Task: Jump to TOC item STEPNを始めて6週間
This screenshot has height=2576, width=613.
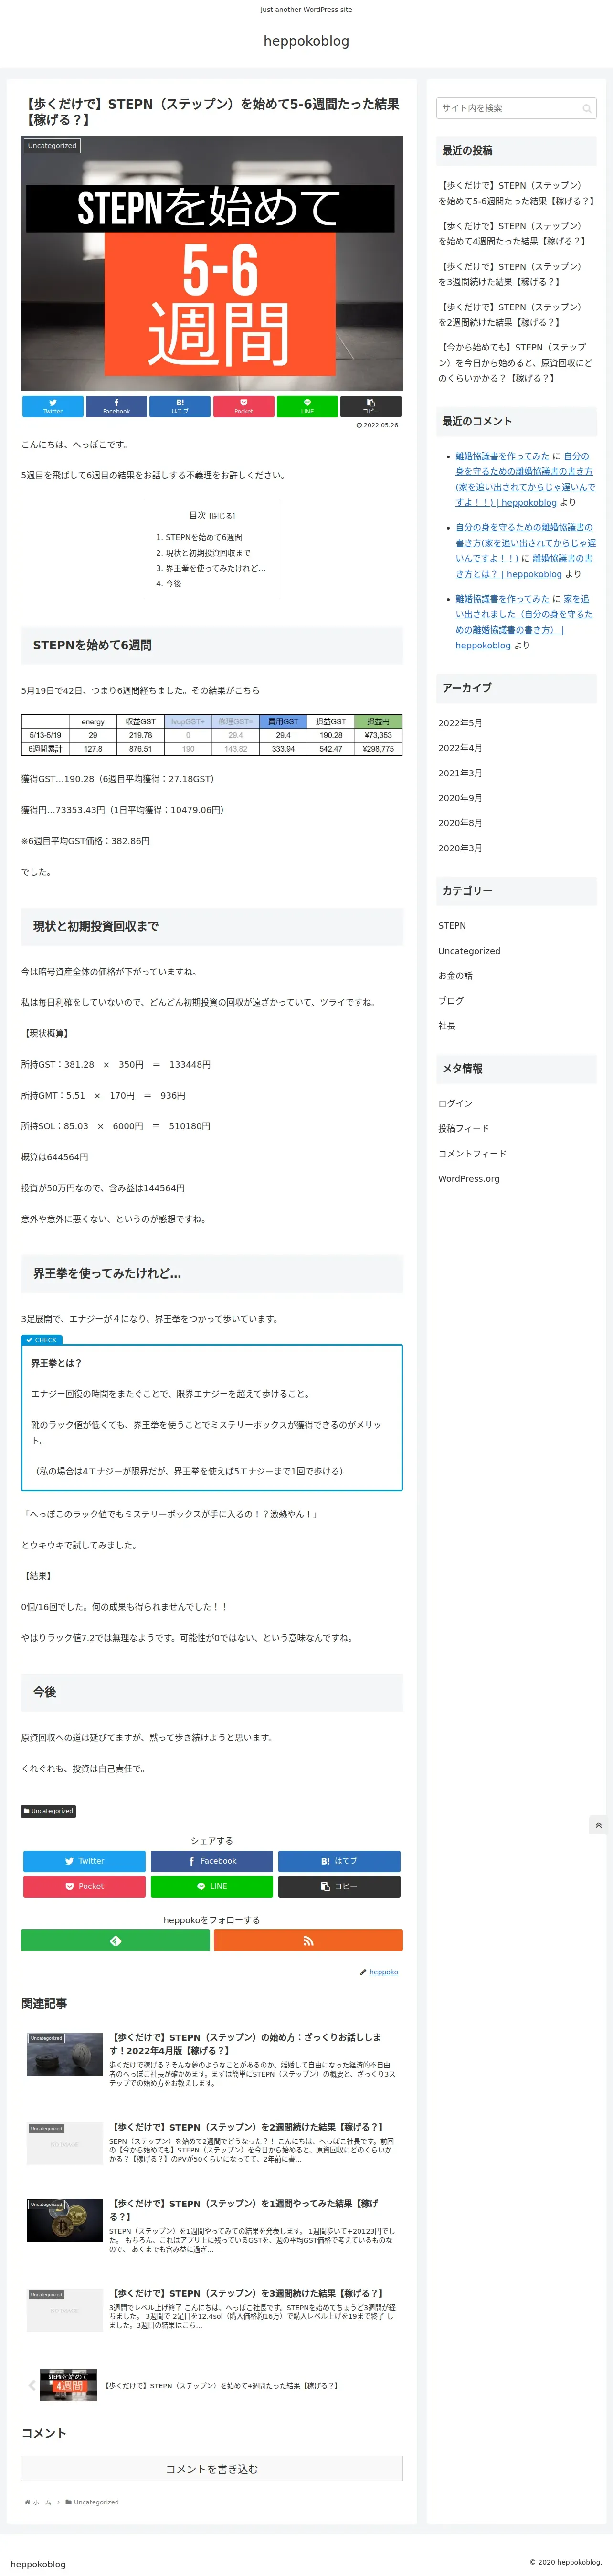Action: [x=203, y=537]
